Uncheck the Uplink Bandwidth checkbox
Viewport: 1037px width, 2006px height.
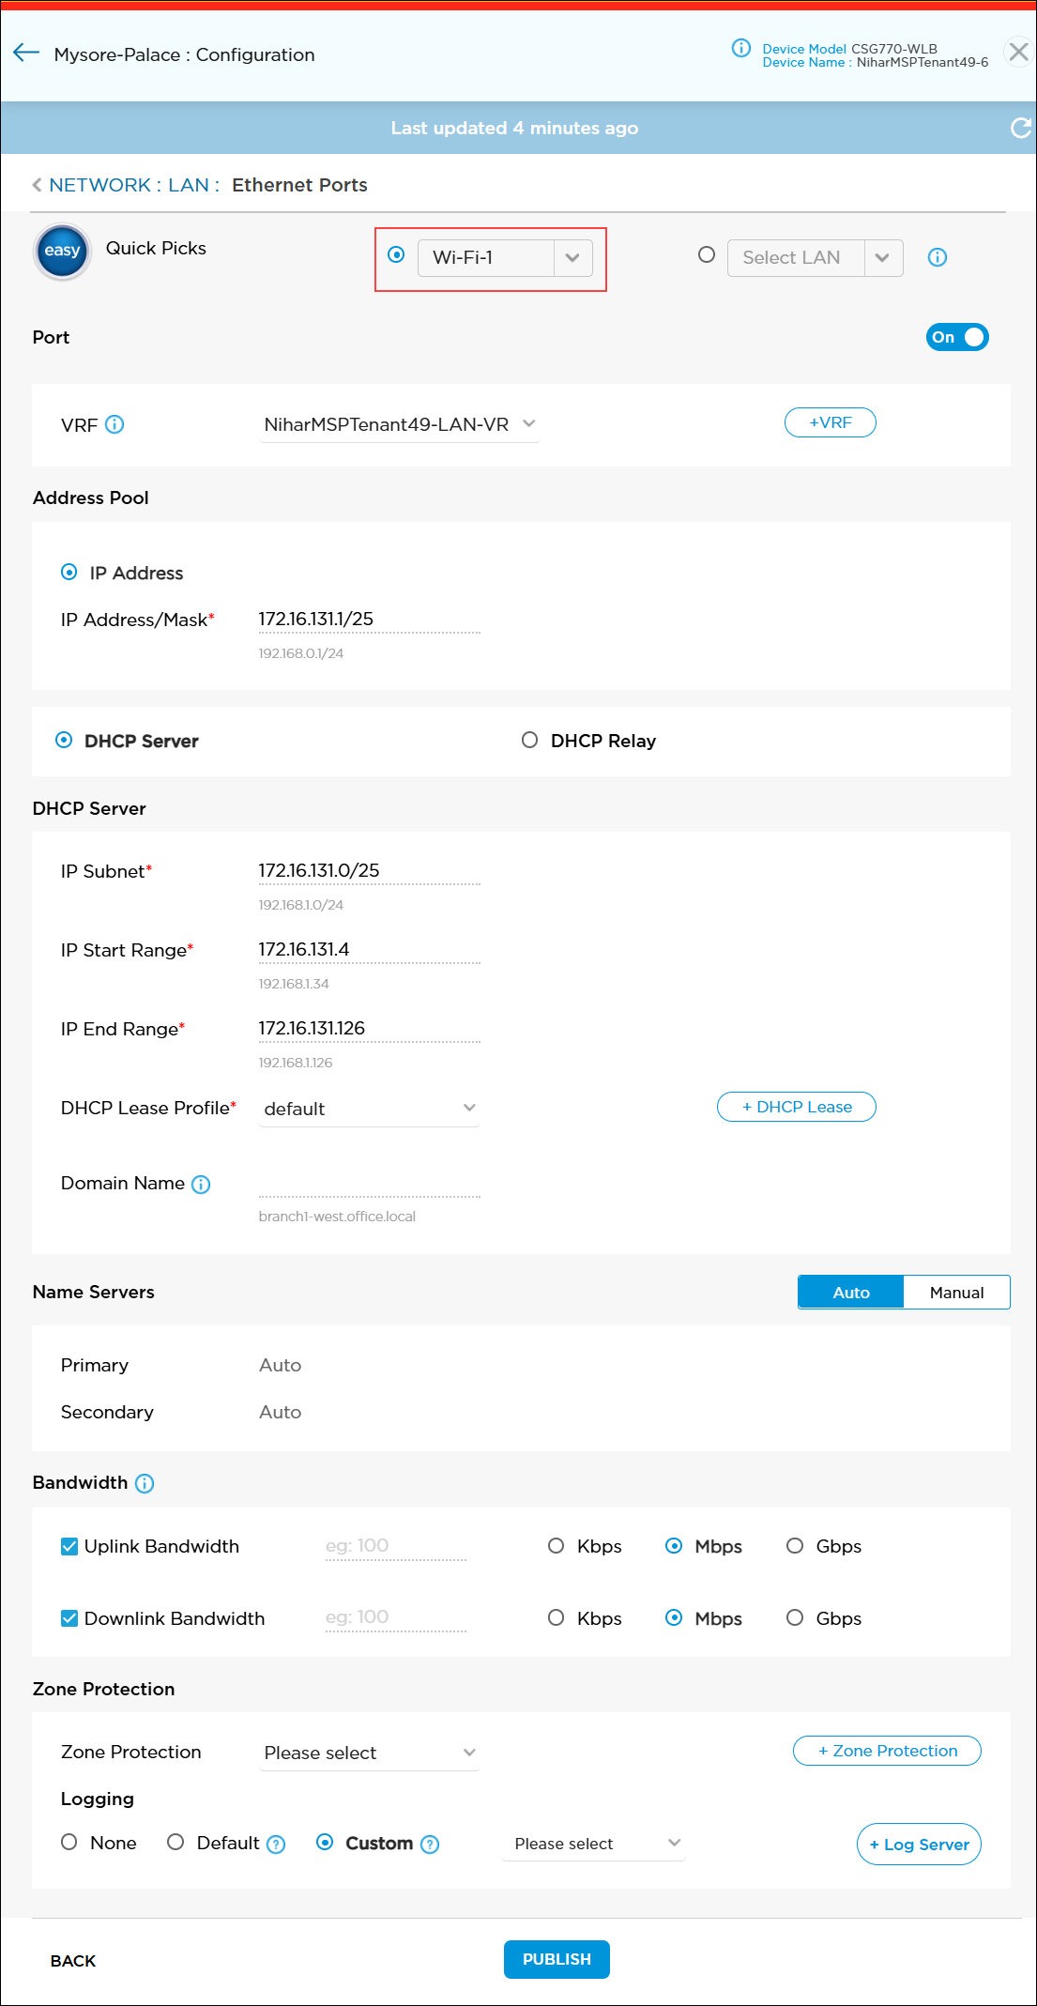coord(69,1546)
